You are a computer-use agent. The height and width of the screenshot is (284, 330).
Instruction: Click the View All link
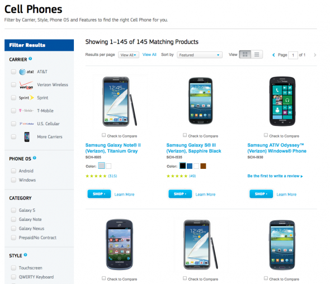149,54
